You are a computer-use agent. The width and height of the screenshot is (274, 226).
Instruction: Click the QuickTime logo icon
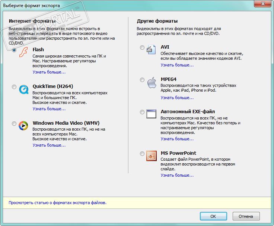[x=23, y=89]
